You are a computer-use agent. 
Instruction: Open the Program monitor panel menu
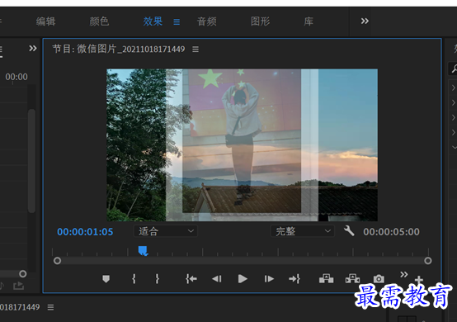tap(196, 50)
